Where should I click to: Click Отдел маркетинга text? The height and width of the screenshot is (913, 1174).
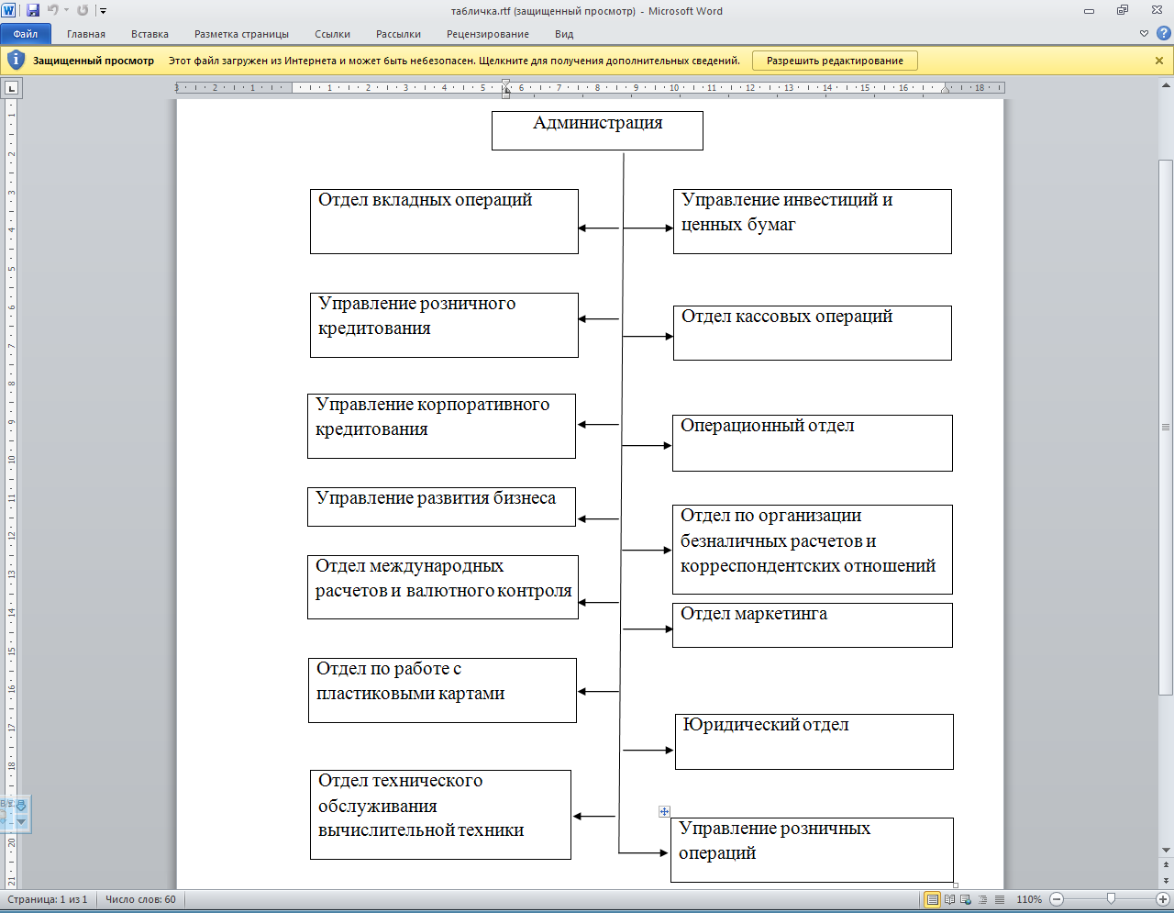pos(754,614)
